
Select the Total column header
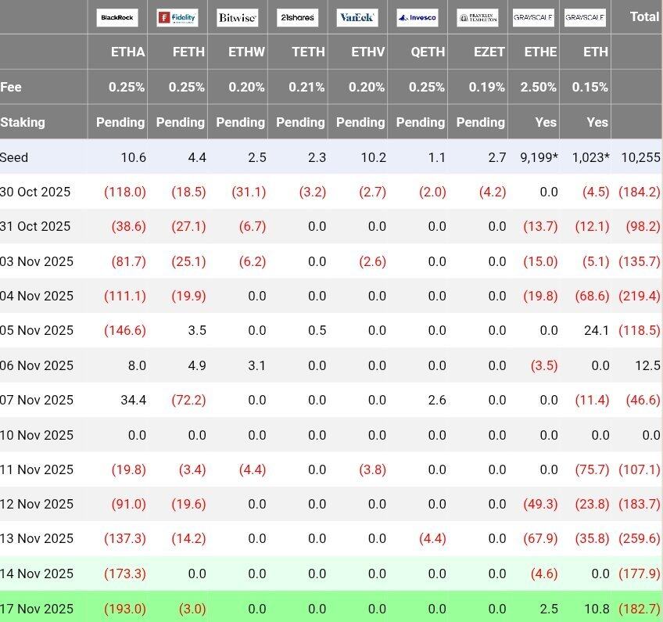(x=644, y=16)
